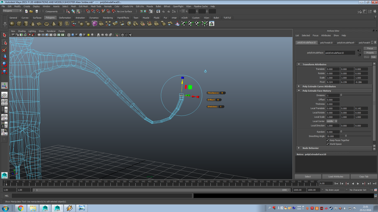The image size is (378, 212).
Task: Click the polyExtrudeFace name field
Action: click(340, 52)
